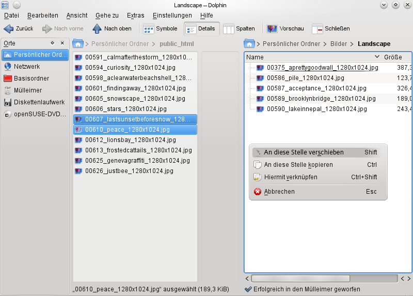Click the Zurück back arrow icon

[9, 29]
